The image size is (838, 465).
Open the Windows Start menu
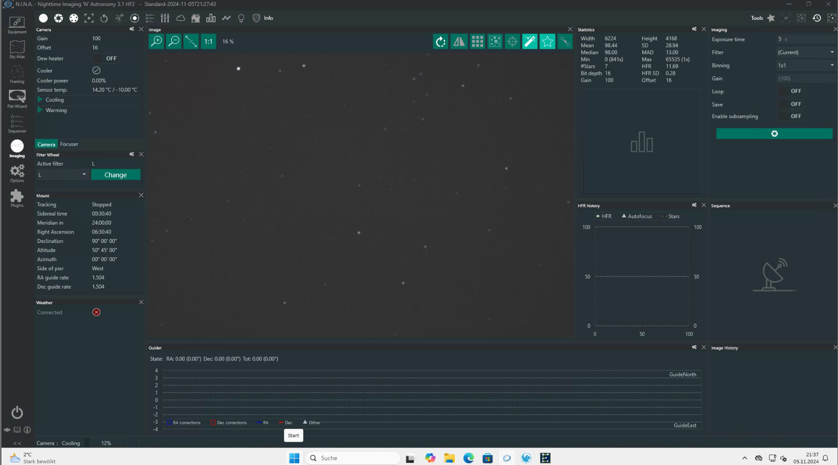294,458
